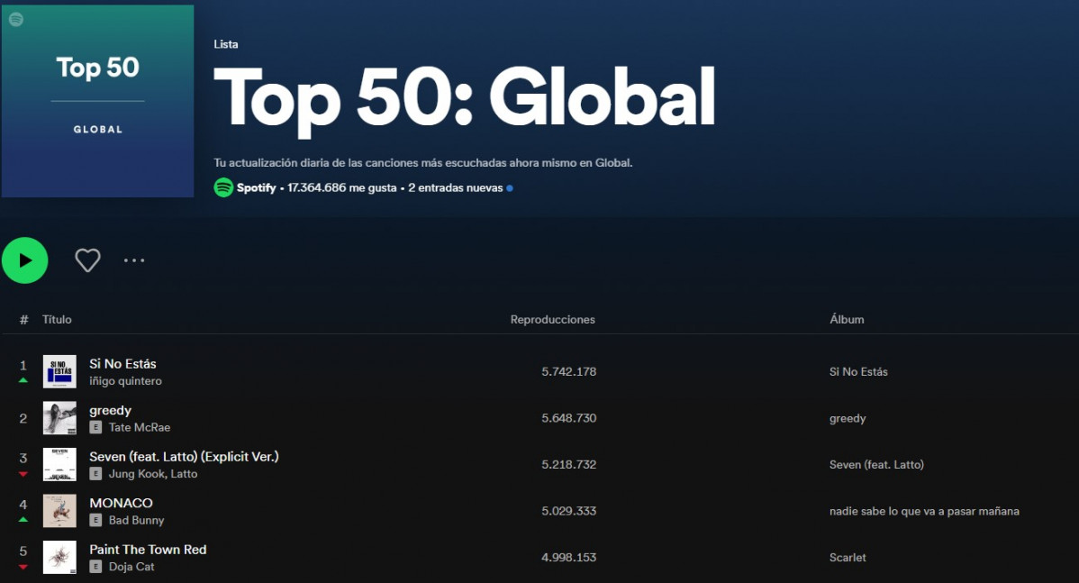
Task: Open song title Paint The Town Red
Action: (148, 550)
